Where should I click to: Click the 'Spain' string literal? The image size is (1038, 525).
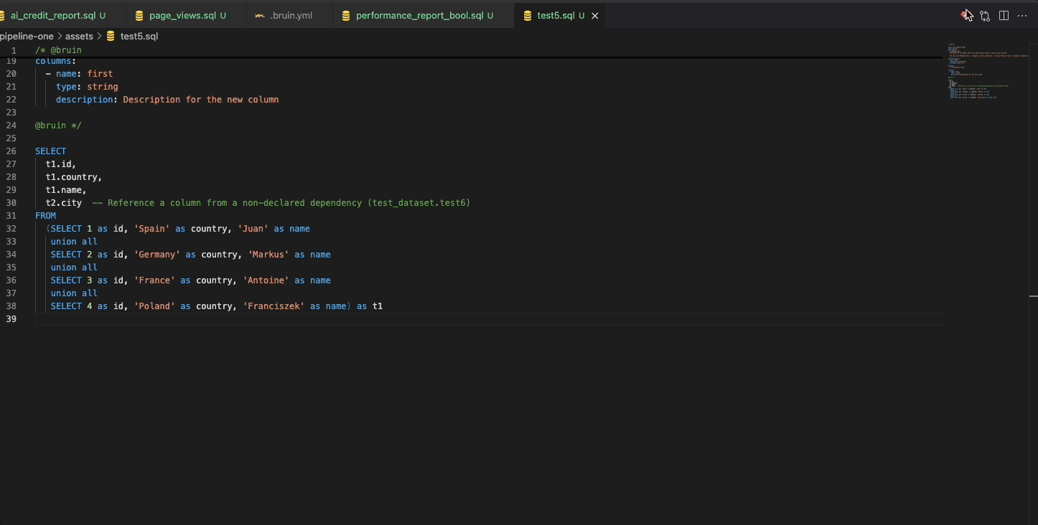151,229
